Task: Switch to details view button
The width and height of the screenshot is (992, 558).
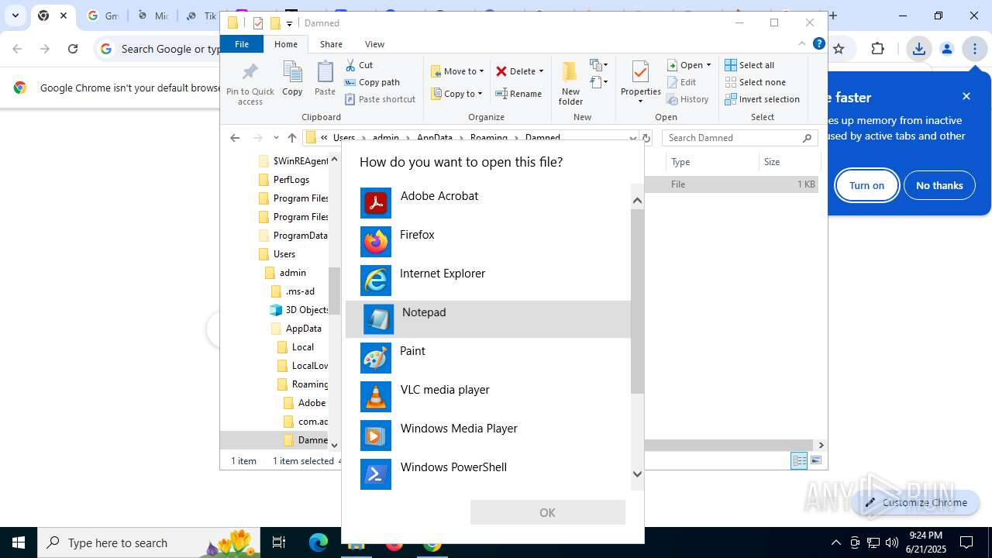Action: pos(799,460)
